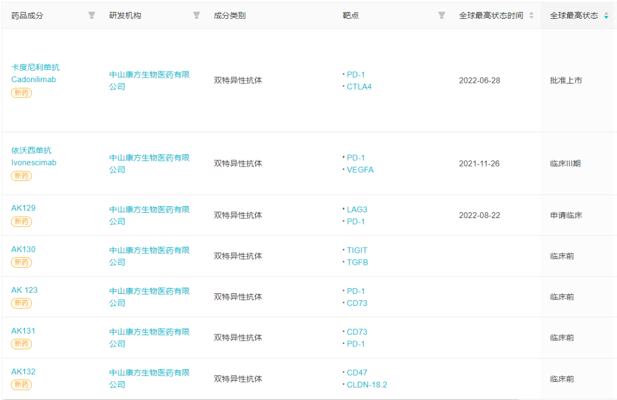This screenshot has width=617, height=400.
Task: Open filter for 靶点 column
Action: tap(442, 15)
